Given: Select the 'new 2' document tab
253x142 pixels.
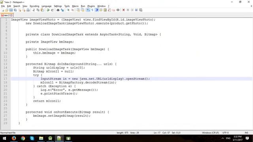Looking at the screenshot, I should tap(7, 15).
